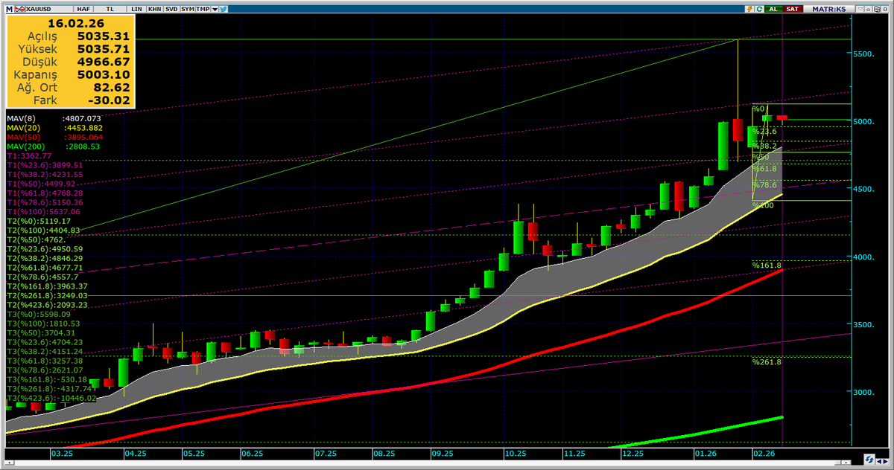Click the 03.25 date axis label
The width and height of the screenshot is (894, 470).
(x=62, y=452)
